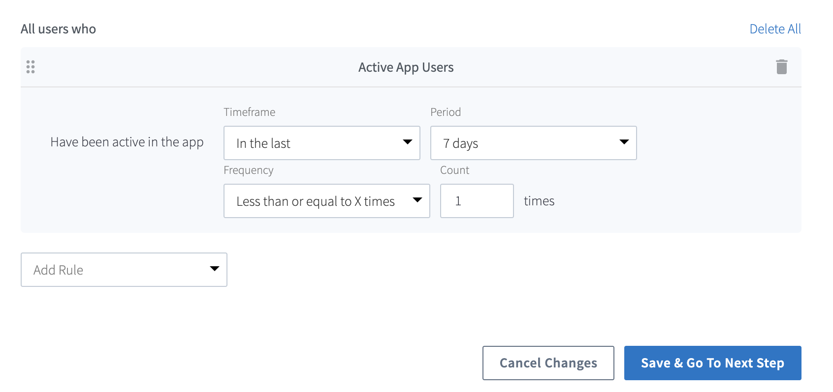833x392 pixels.
Task: Click the Period dropdown caret
Action: coord(624,142)
